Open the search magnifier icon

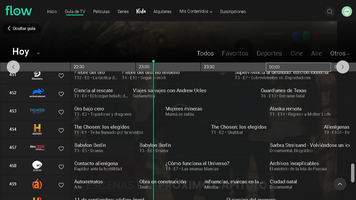[x=330, y=12]
